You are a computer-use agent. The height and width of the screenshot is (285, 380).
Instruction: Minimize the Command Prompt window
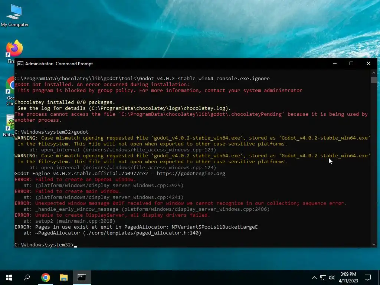[x=335, y=63]
